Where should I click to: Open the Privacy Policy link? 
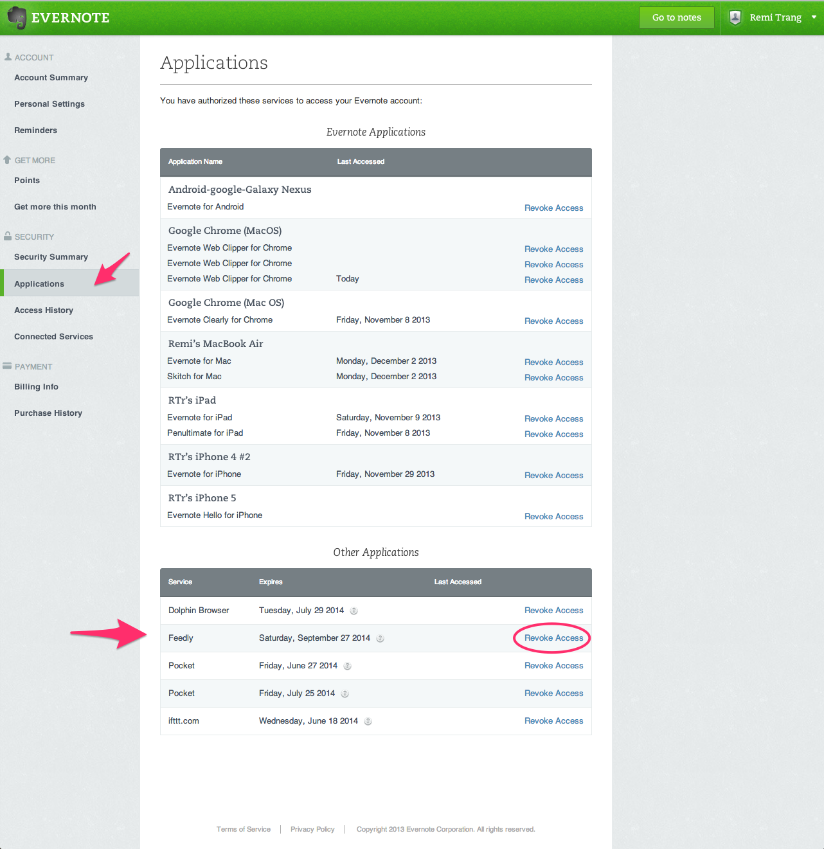point(312,830)
